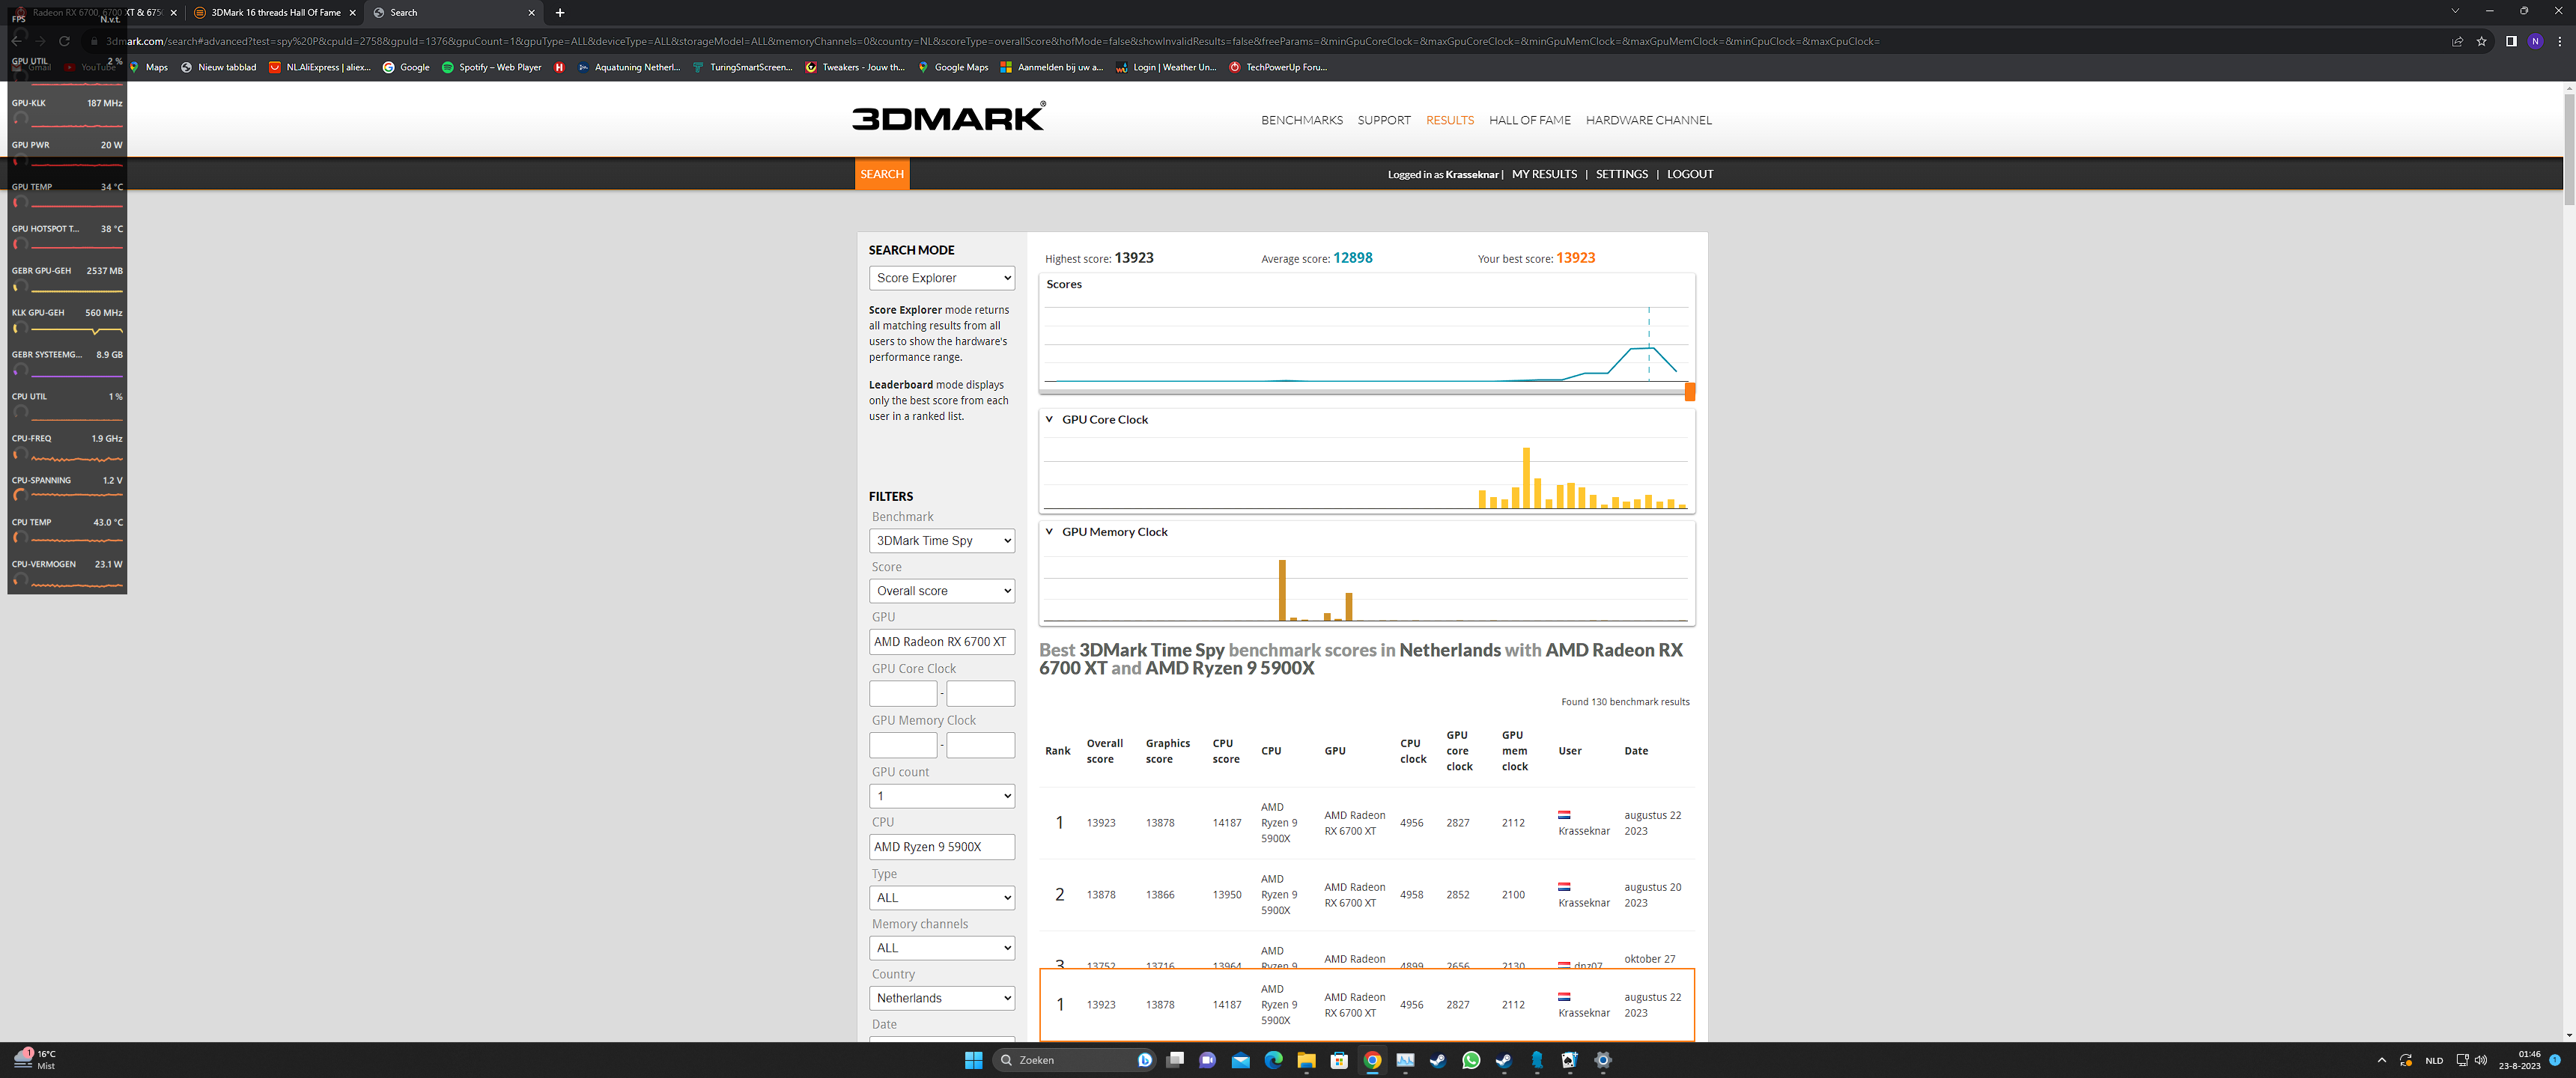The image size is (2576, 1078).
Task: Click the browser address bar
Action: pos(1260,41)
